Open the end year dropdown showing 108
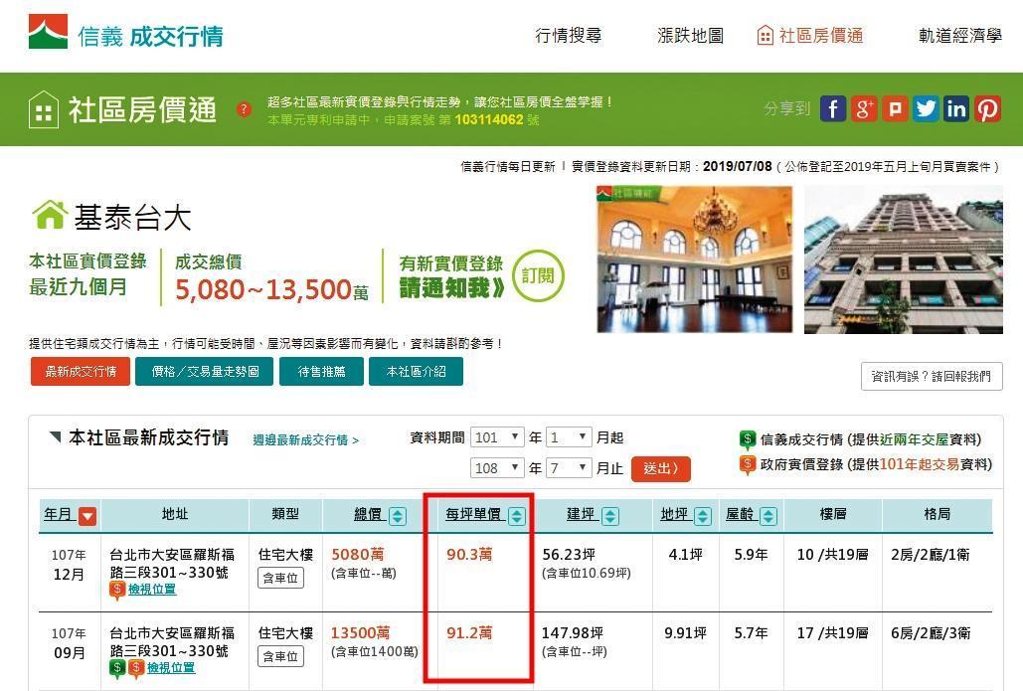The width and height of the screenshot is (1023, 691). click(x=497, y=468)
